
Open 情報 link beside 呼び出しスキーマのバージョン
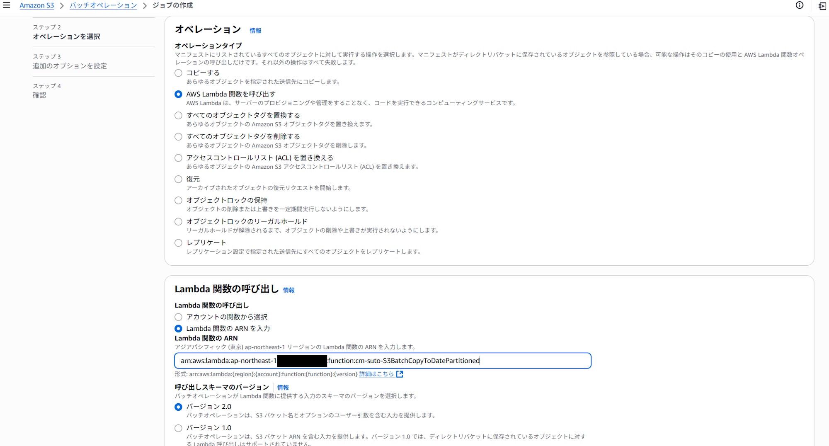point(283,387)
